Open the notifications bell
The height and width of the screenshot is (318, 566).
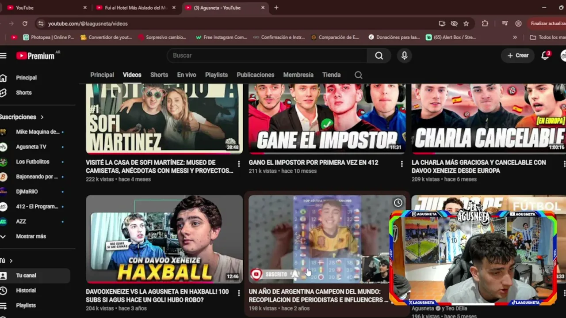click(545, 56)
